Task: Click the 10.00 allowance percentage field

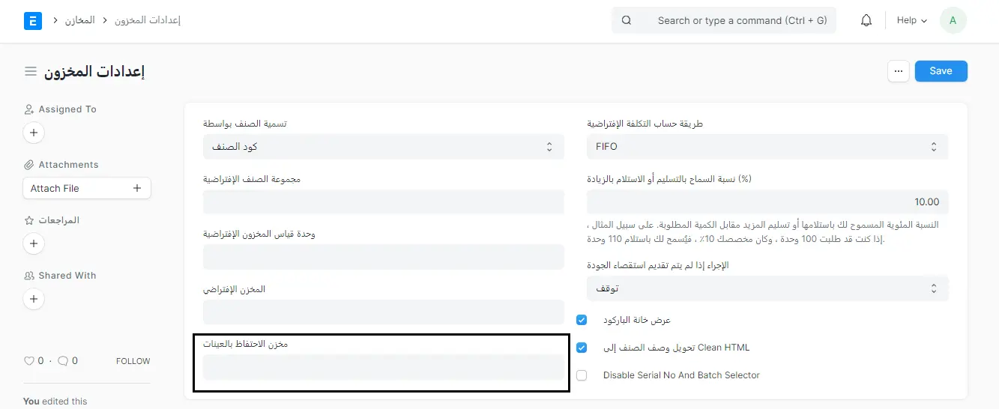Action: [767, 202]
